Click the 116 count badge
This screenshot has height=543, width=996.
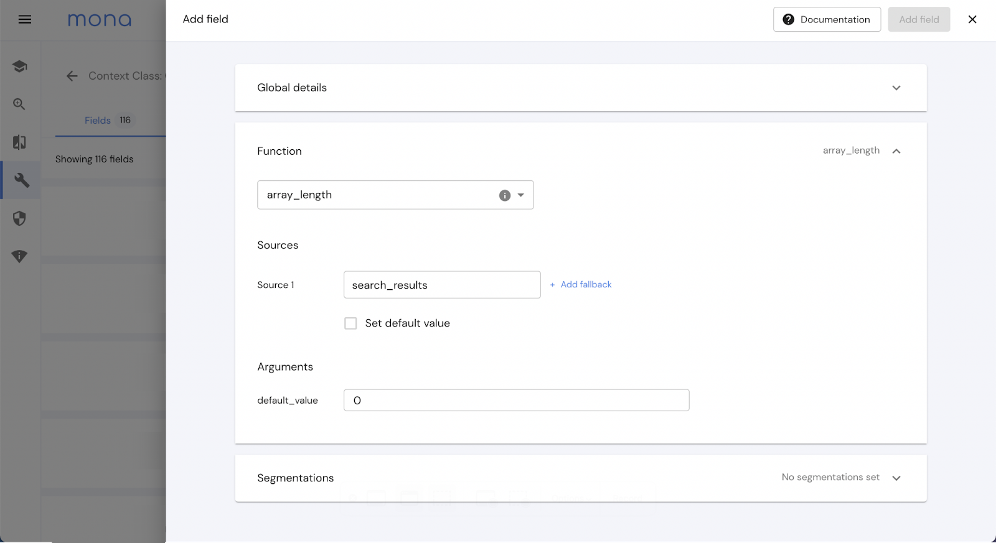125,120
